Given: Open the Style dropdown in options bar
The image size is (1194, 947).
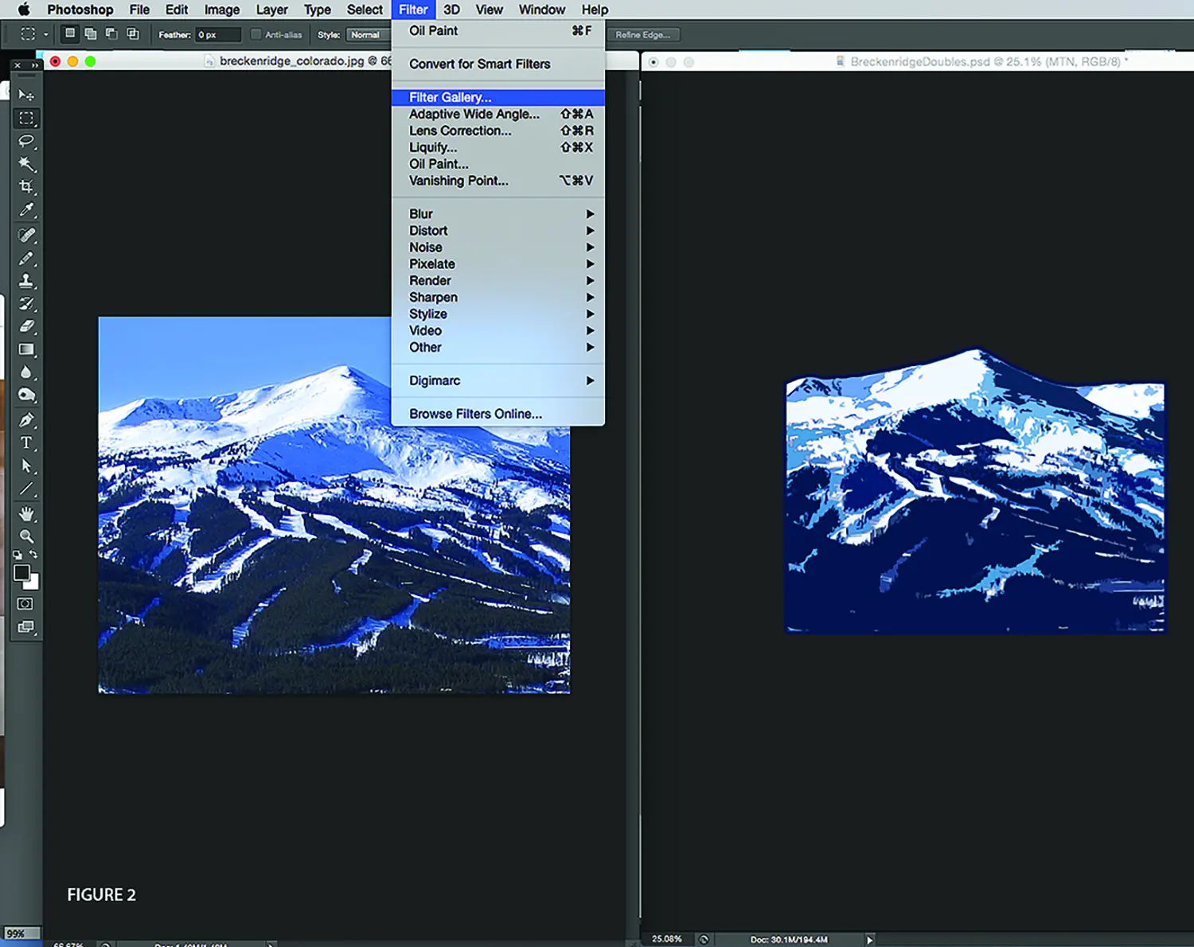Looking at the screenshot, I should click(367, 35).
